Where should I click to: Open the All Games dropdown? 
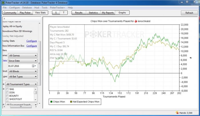pos(23,56)
